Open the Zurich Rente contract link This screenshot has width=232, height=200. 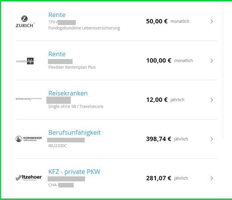click(x=57, y=15)
